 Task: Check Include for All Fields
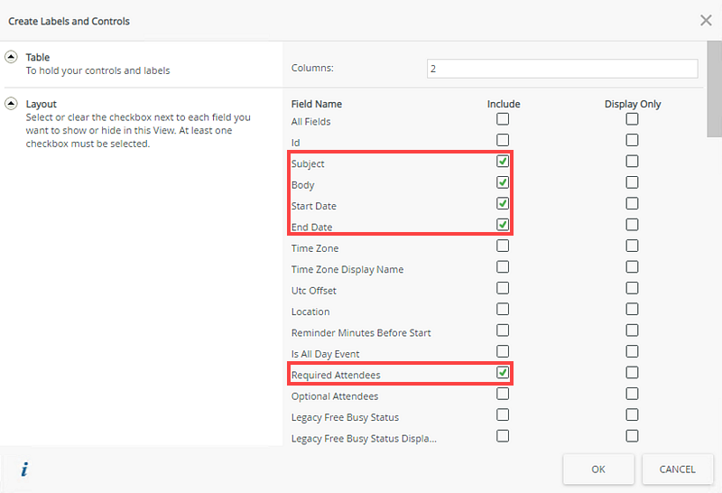[503, 119]
